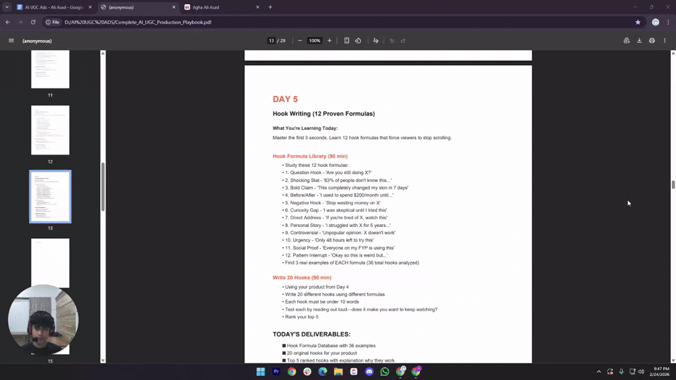The width and height of the screenshot is (676, 380).
Task: Open the tab search dropdown
Action: click(7, 7)
